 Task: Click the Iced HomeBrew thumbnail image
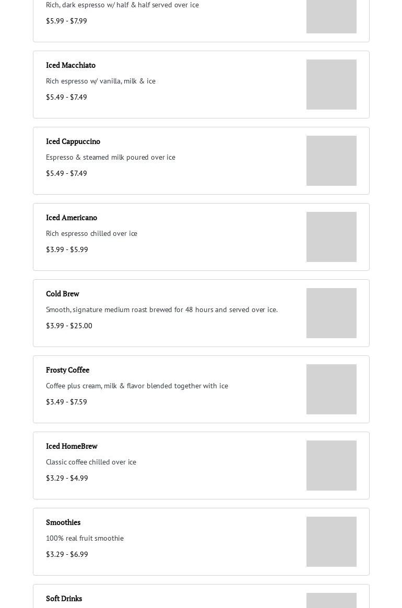[331, 466]
